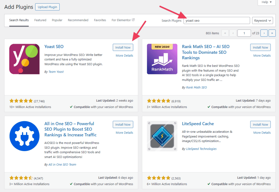
Task: Click the LiteSpeed Cache star rating
Action: 159,178
